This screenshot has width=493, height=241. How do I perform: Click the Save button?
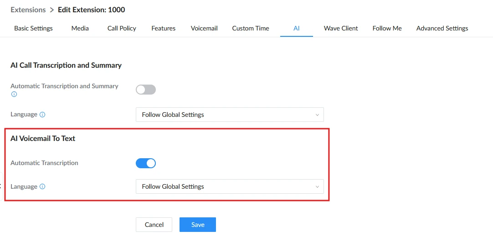[x=198, y=225]
